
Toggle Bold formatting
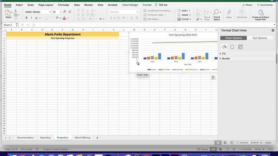[26, 18]
